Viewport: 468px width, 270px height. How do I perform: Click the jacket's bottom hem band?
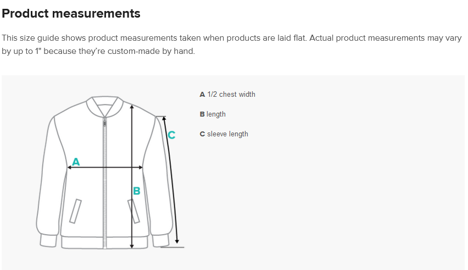105,243
